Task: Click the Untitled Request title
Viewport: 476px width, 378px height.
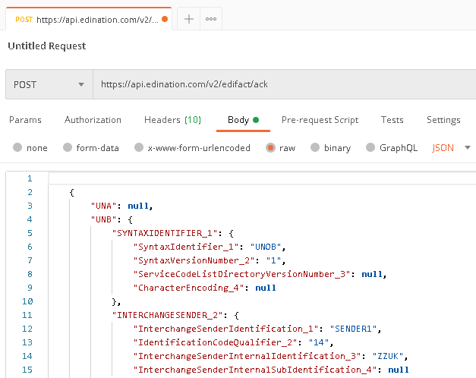Action: coord(47,46)
